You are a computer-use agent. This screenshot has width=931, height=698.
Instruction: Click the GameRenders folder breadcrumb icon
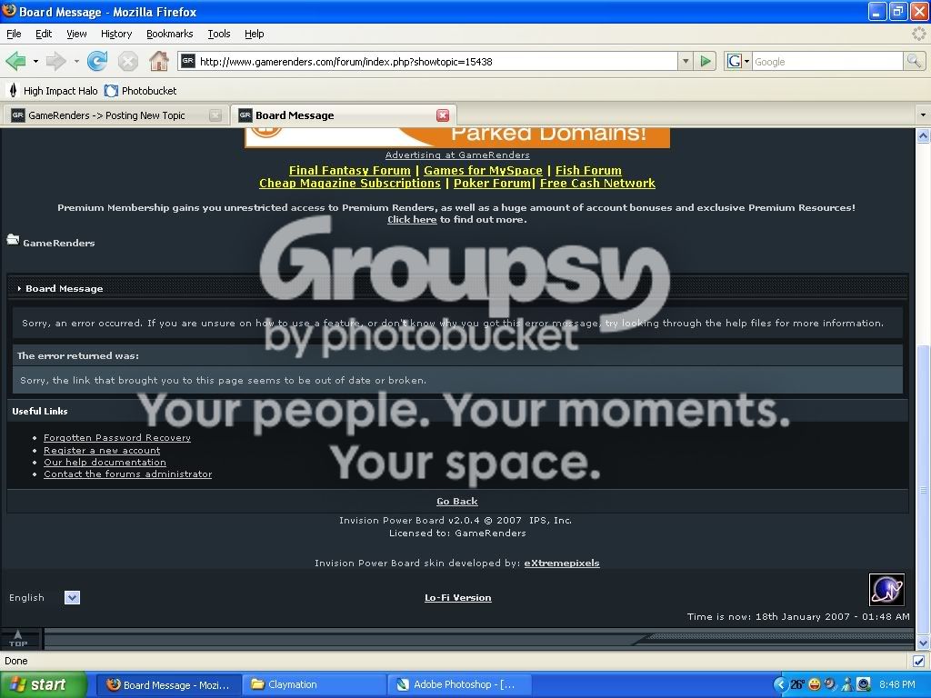(x=13, y=239)
